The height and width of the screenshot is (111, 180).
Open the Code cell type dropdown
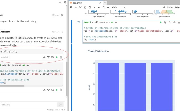tap(119, 7)
